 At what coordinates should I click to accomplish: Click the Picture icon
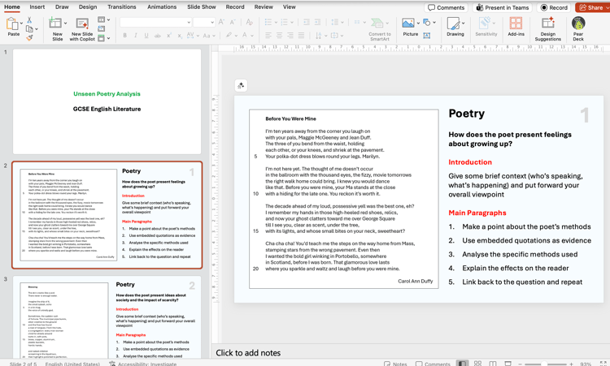(407, 24)
